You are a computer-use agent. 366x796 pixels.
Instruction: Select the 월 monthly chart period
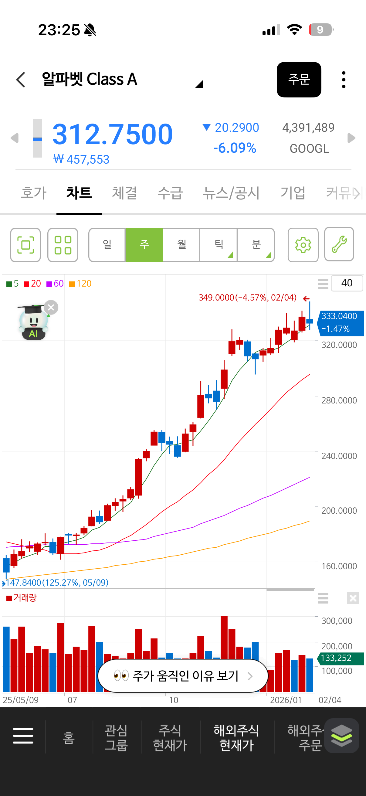[x=181, y=245]
